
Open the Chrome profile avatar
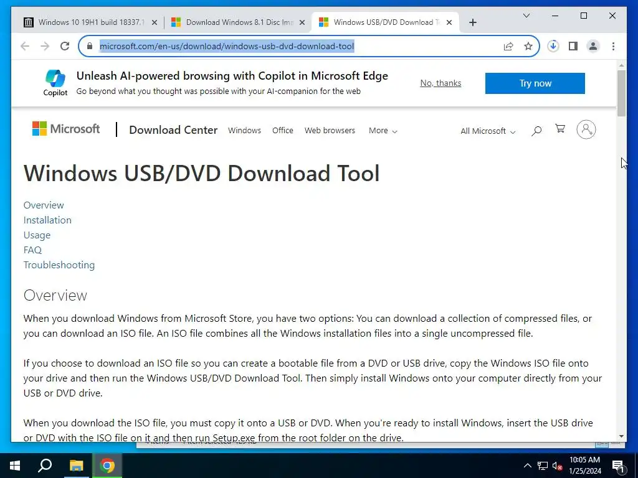[x=593, y=46]
